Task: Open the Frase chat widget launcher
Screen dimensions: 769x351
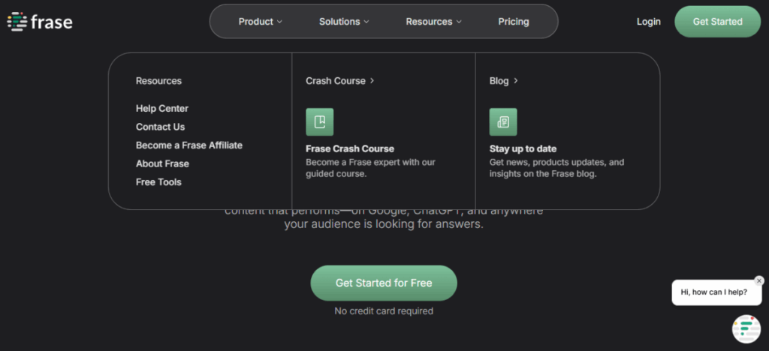Action: [x=746, y=329]
